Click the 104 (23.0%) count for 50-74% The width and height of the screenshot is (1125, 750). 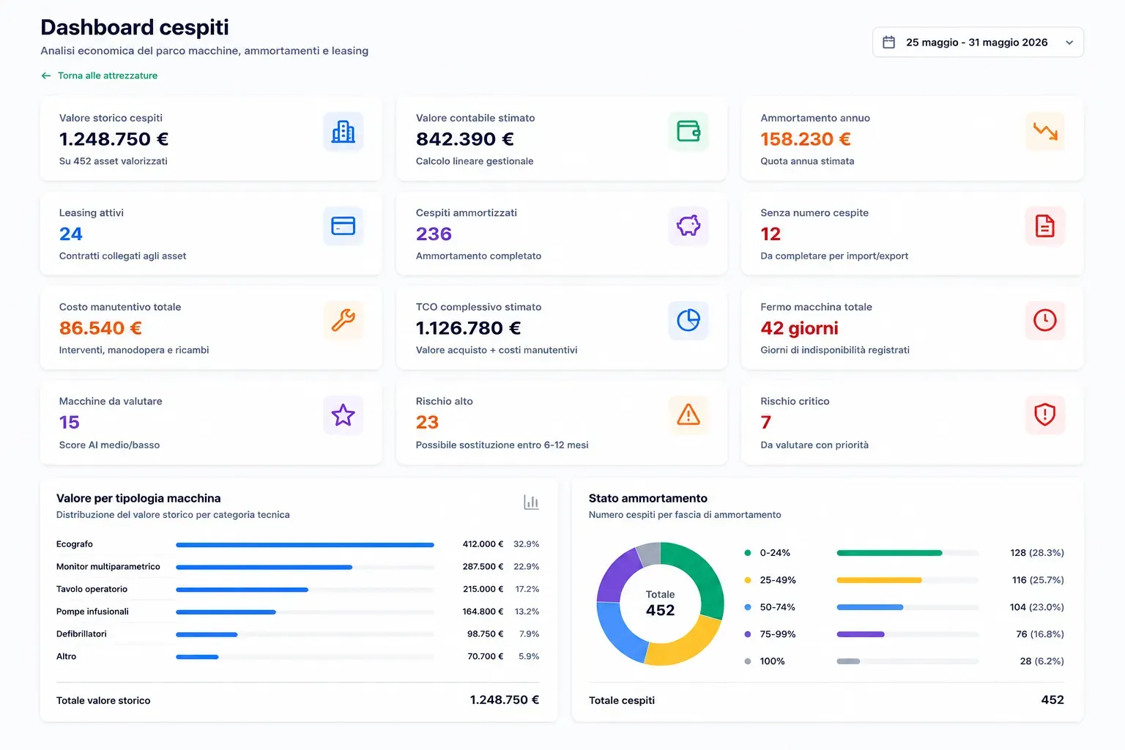click(1036, 607)
